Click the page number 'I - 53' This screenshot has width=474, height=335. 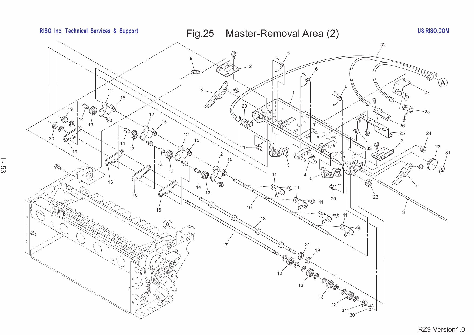coord(3,165)
